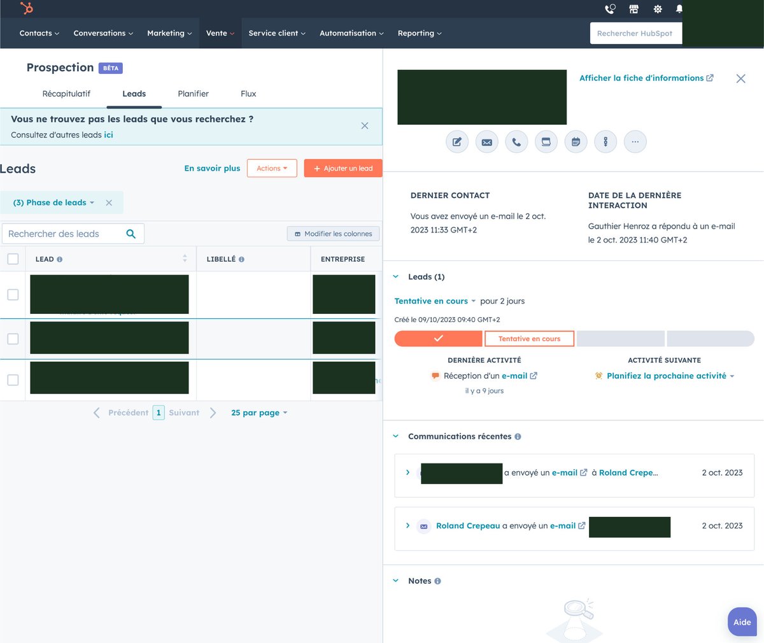
Task: Click the completed first pipeline stage checkmark
Action: [x=439, y=339]
